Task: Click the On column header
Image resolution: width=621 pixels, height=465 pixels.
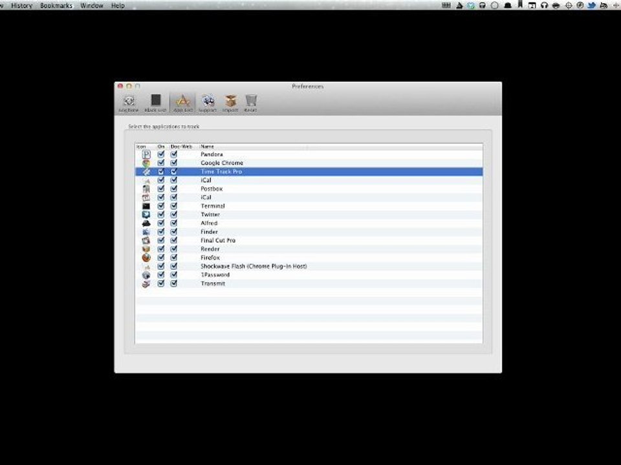Action: click(x=161, y=147)
